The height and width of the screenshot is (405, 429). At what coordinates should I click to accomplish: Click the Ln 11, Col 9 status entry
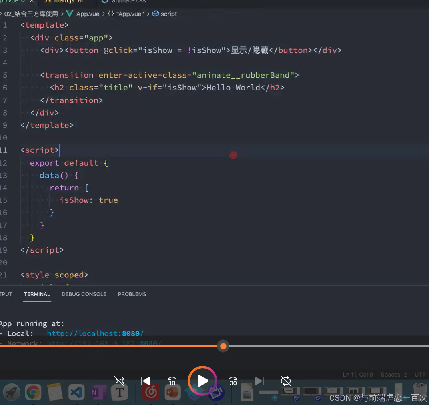point(358,374)
